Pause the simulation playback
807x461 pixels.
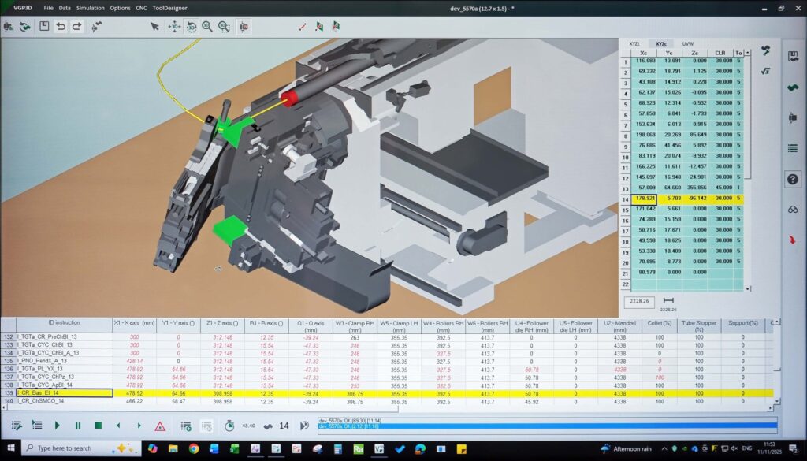77,426
